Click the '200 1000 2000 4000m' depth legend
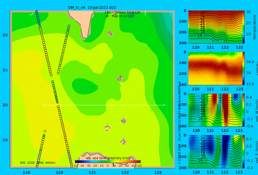 [x=37, y=163]
